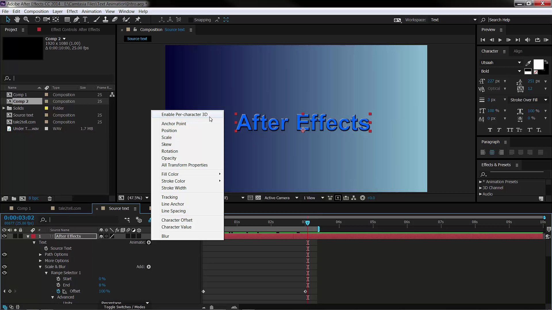Screen dimensions: 552x310
Task: Click the white fill color swatch
Action: tap(538, 64)
